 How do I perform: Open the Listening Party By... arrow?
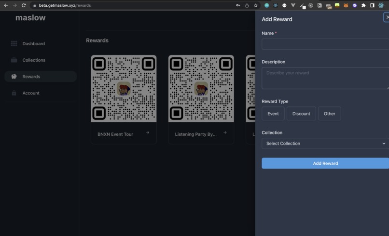point(225,132)
